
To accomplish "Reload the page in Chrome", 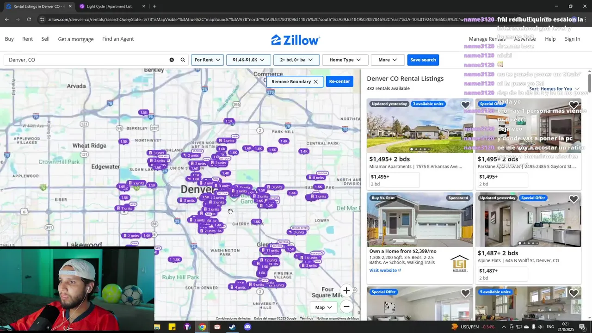I will tap(29, 19).
